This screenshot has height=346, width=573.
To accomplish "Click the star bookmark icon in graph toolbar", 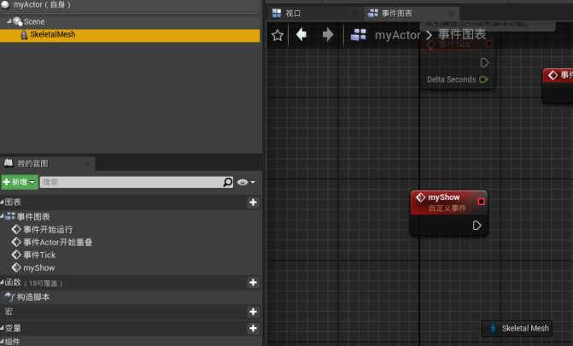I will [x=278, y=35].
